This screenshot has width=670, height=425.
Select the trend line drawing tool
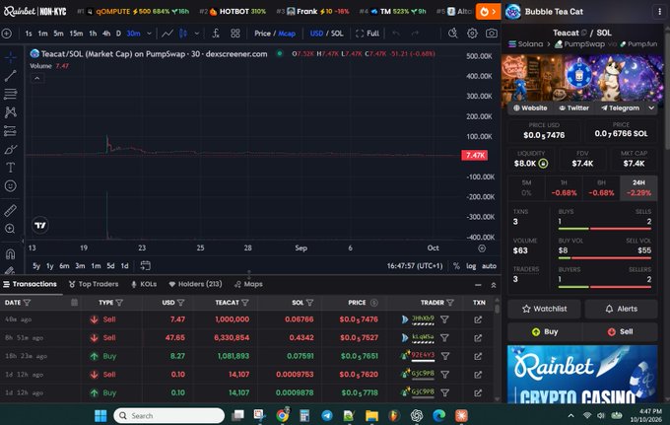click(x=11, y=76)
